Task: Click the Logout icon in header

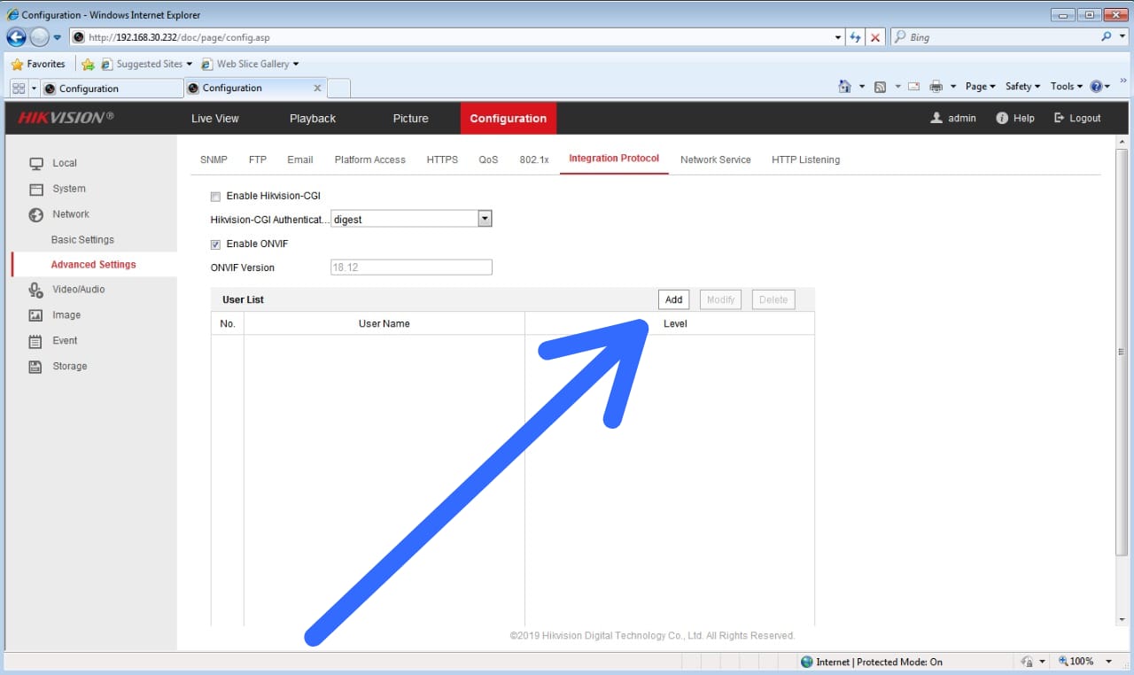Action: coord(1059,119)
